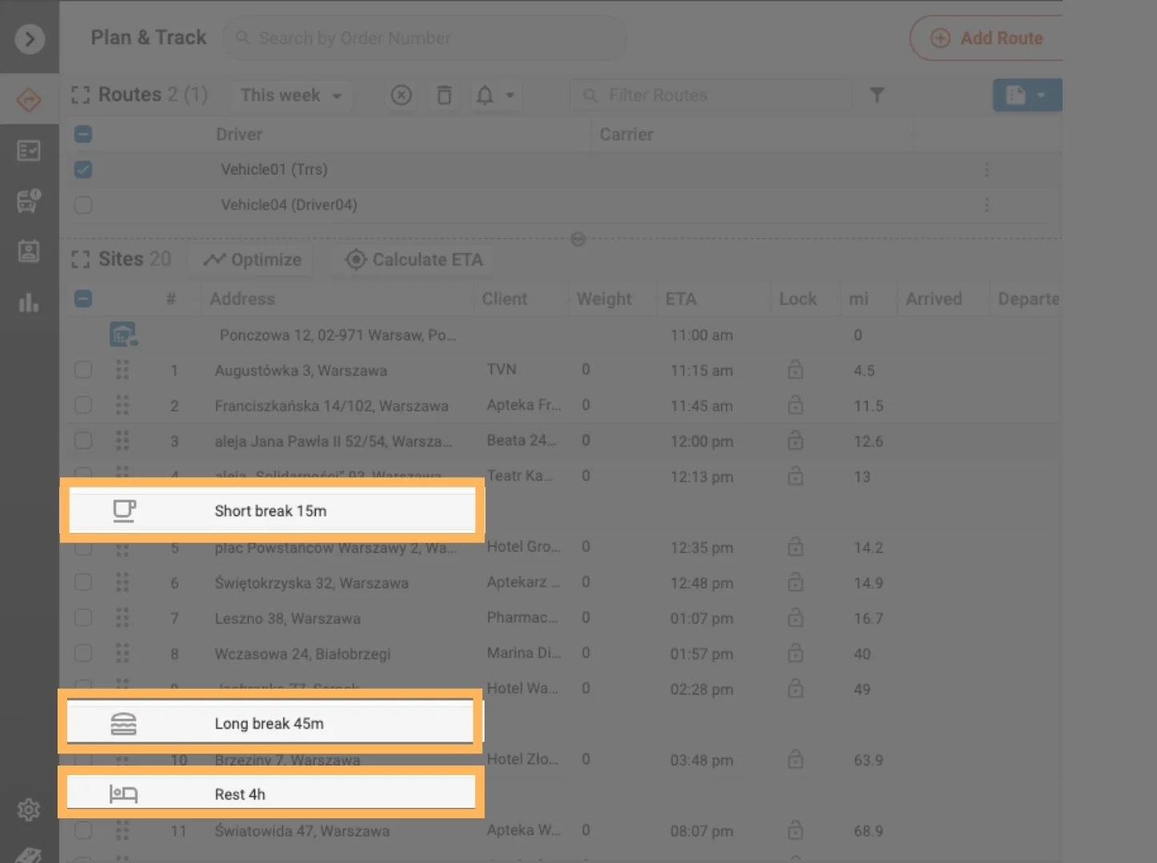
Task: Open settings gear in sidebar
Action: (x=29, y=809)
